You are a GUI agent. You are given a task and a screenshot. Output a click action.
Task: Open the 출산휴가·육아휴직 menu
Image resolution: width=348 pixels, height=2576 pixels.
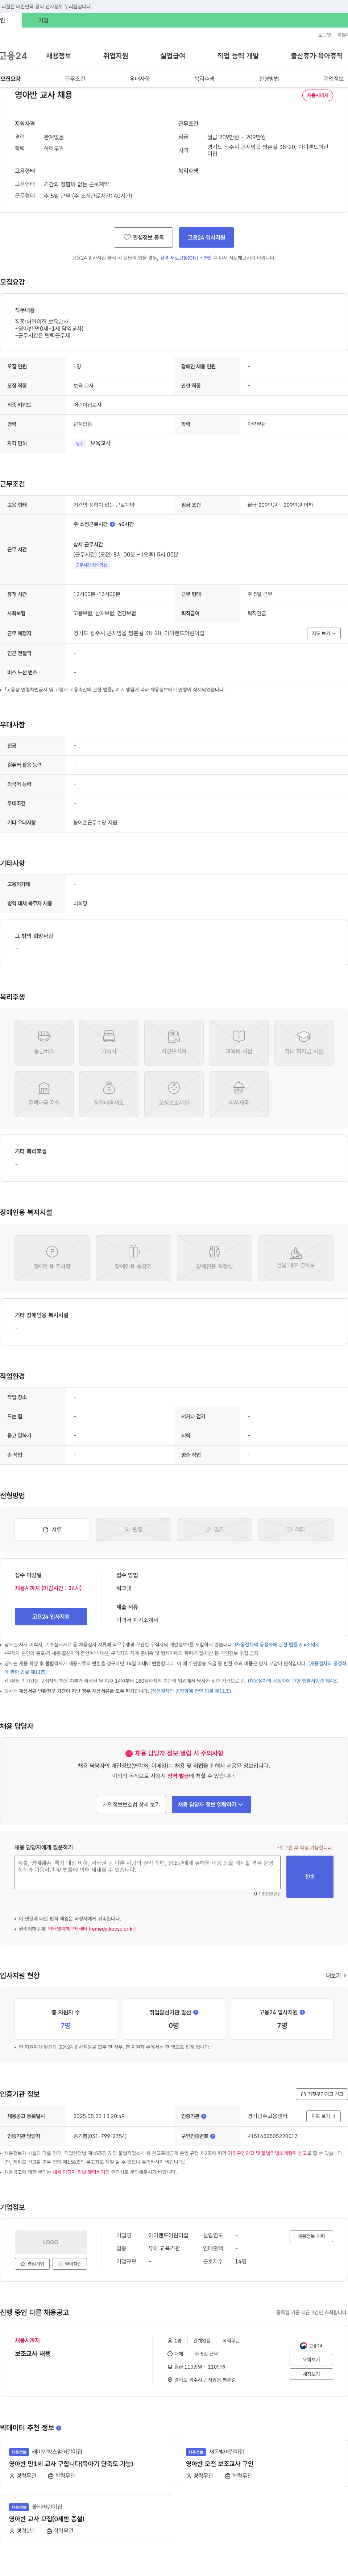(x=316, y=56)
